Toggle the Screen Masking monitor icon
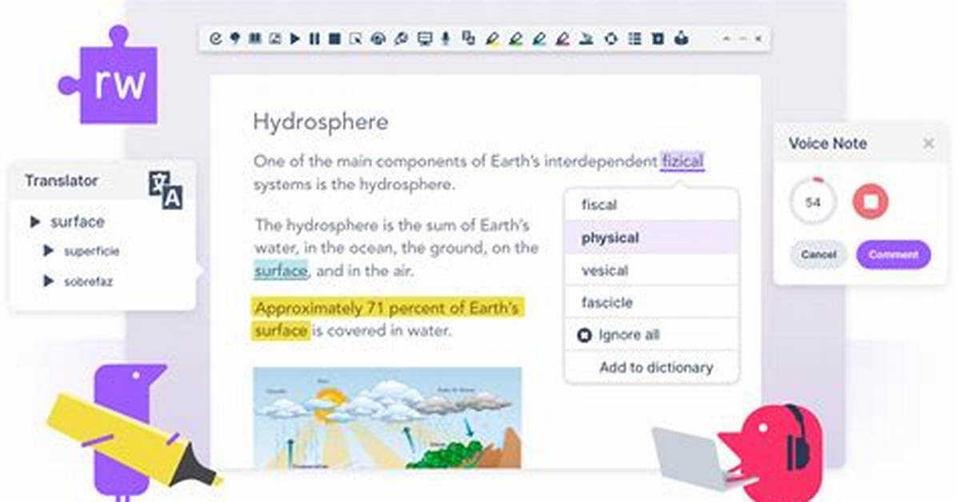 [424, 39]
